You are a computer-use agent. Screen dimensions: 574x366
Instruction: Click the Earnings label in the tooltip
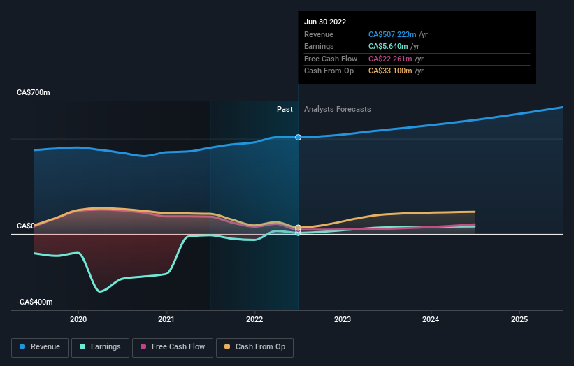(x=319, y=46)
